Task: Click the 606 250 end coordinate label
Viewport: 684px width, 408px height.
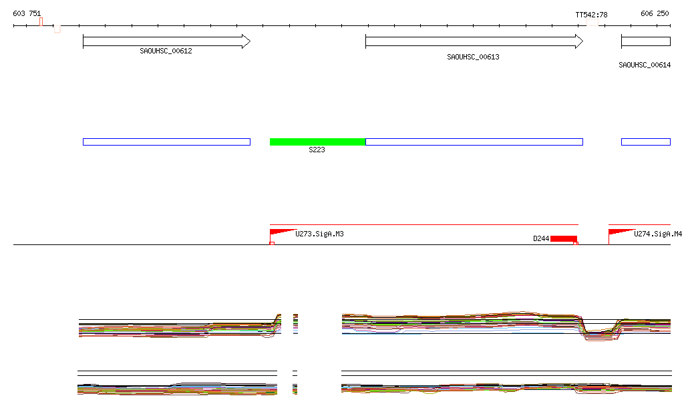Action: (654, 13)
